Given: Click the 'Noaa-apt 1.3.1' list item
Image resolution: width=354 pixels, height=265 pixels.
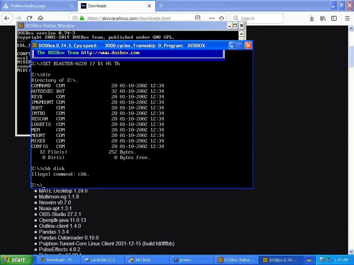Looking at the screenshot, I should (55, 208).
